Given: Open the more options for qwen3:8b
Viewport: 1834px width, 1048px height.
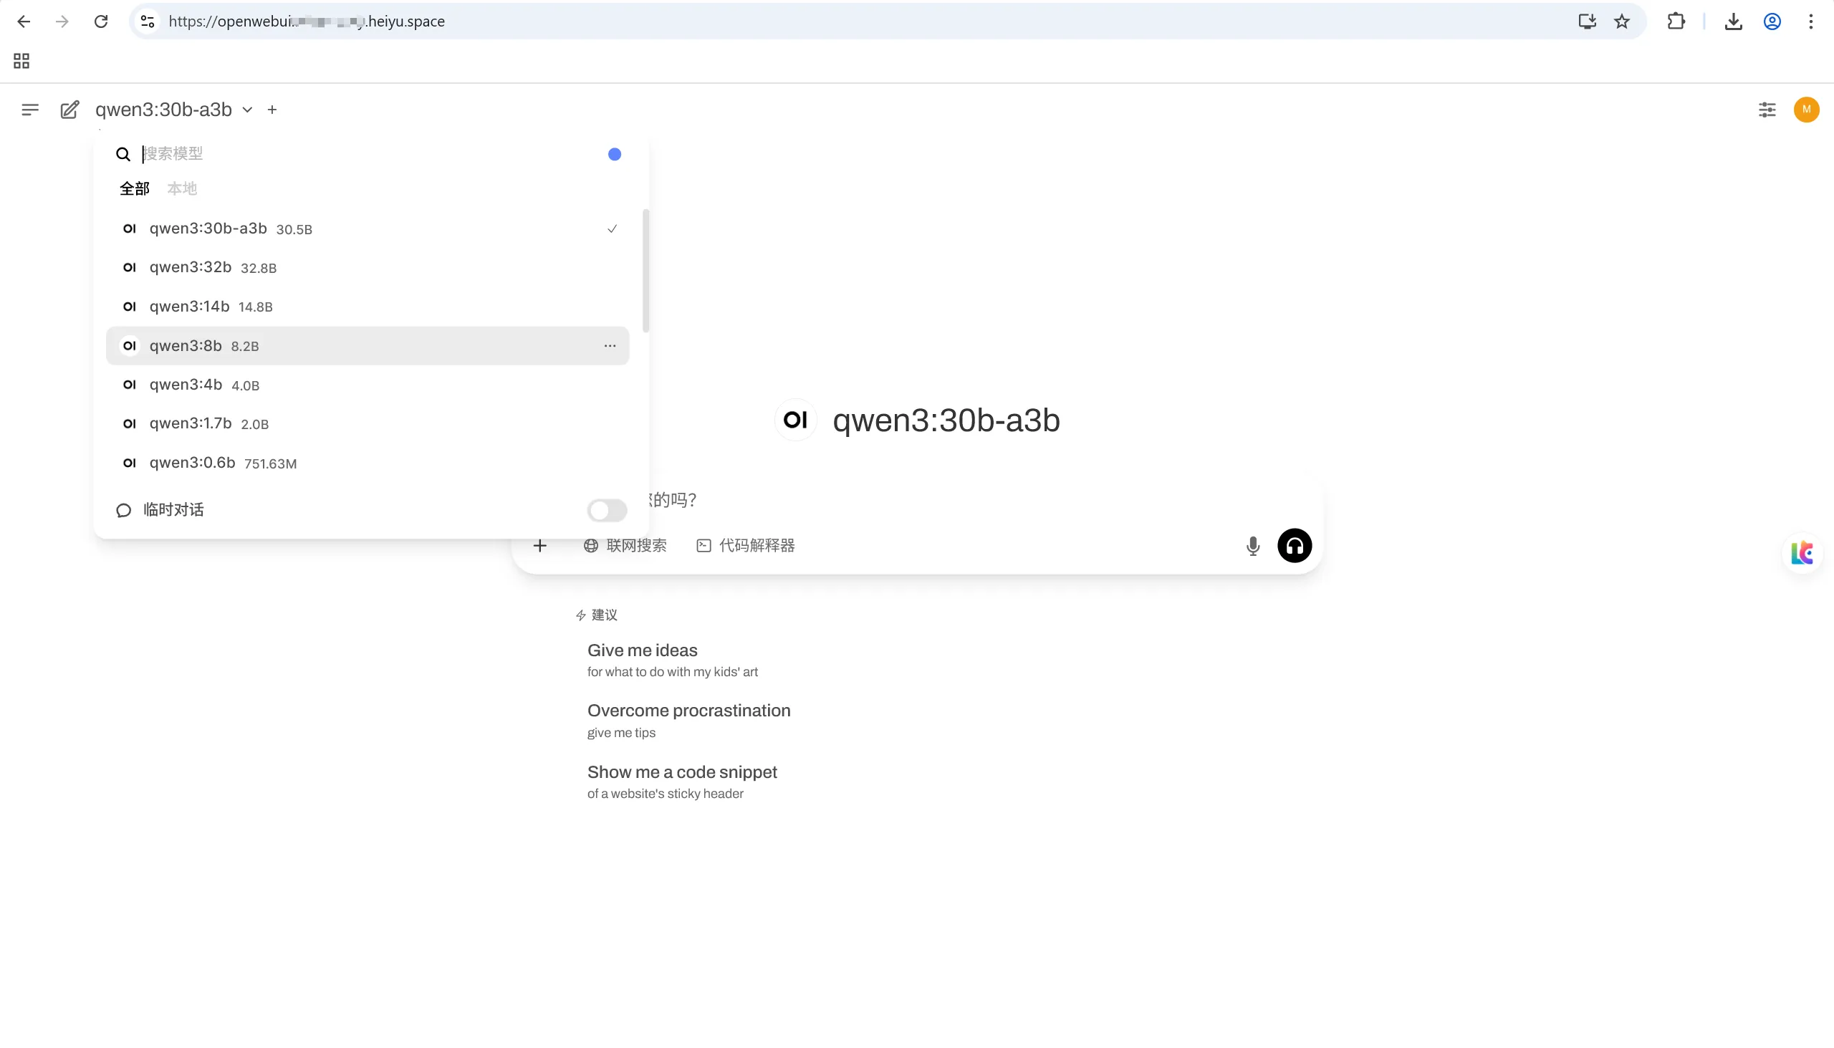Looking at the screenshot, I should pos(610,345).
